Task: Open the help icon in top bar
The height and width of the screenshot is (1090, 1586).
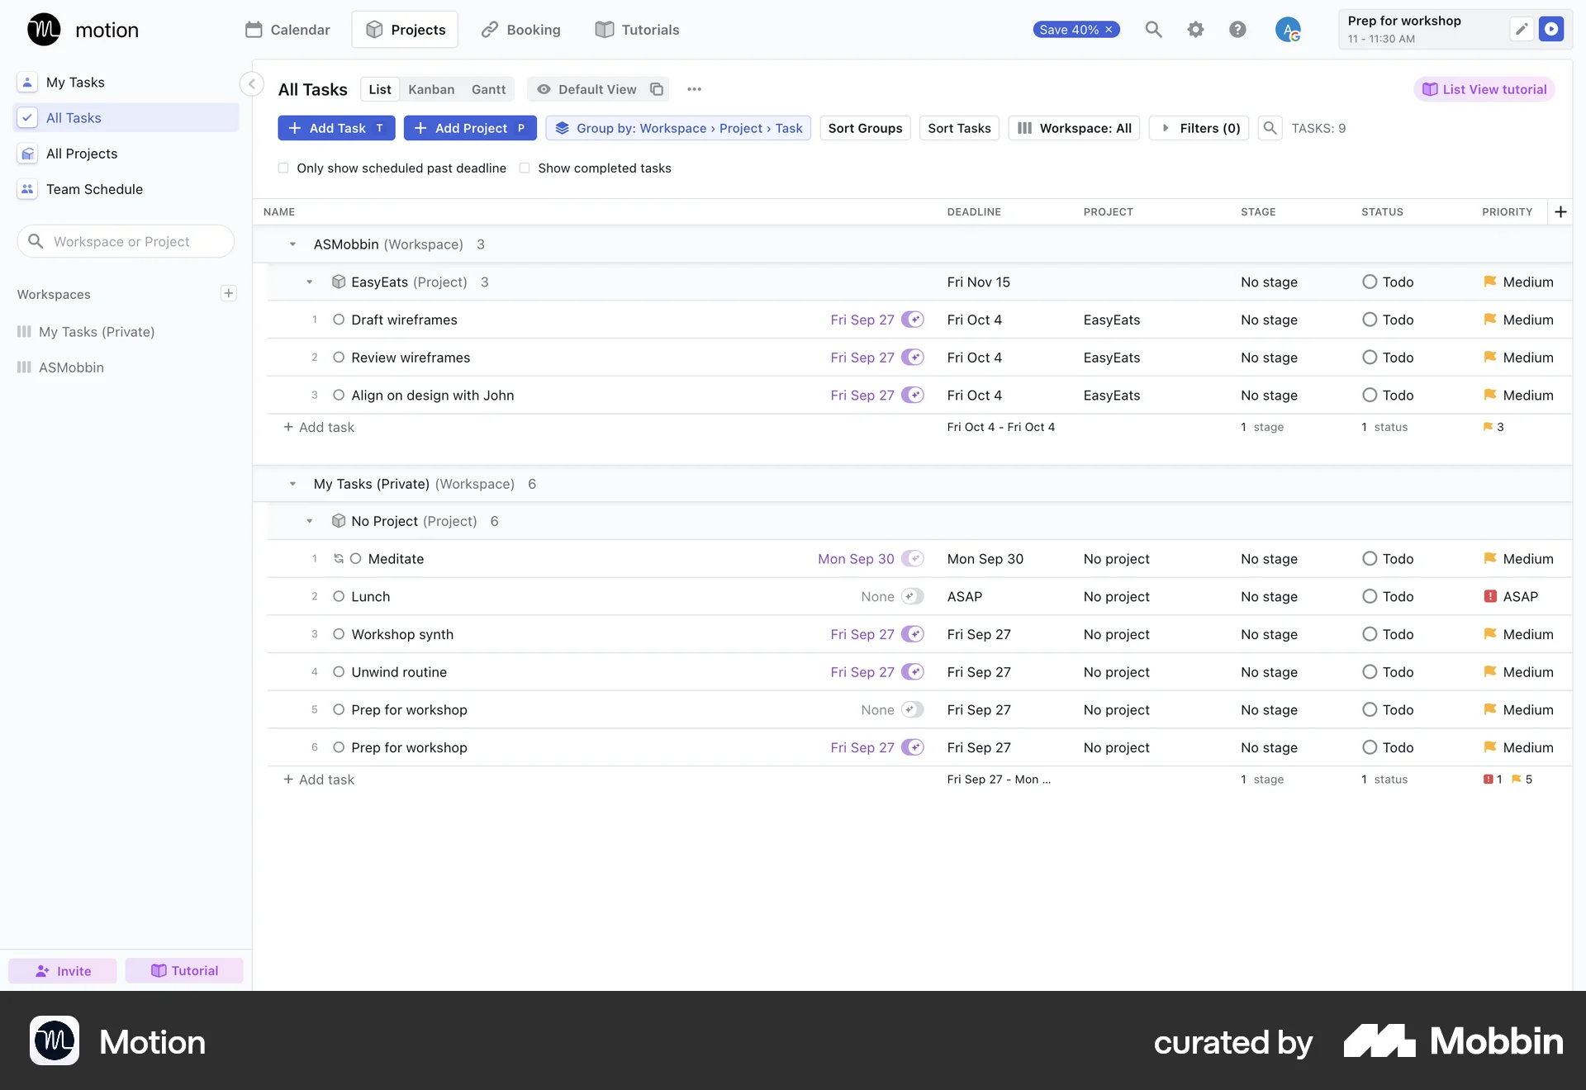Action: (1237, 29)
